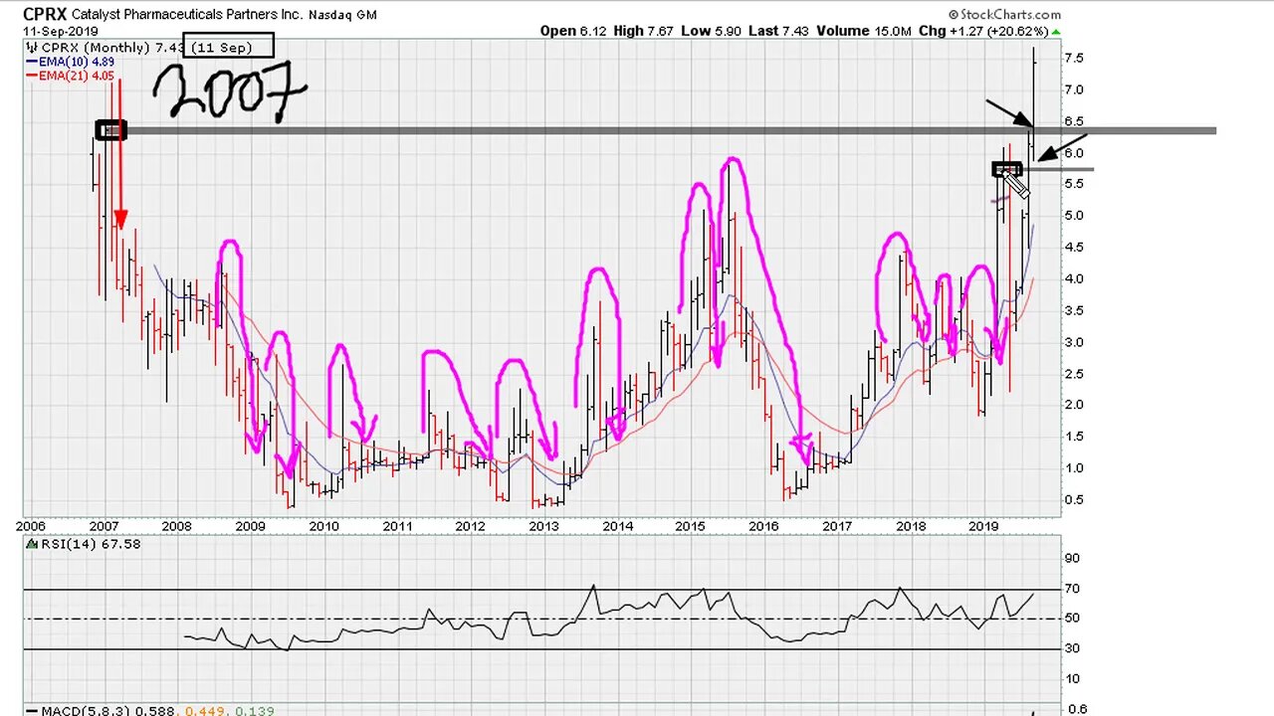Viewport: 1274px width, 716px height.
Task: Click the bold CPRX ticker symbol
Action: click(45, 15)
